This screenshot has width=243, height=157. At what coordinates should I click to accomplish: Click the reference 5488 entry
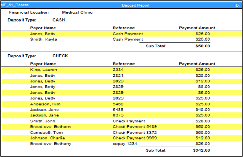(x=118, y=110)
